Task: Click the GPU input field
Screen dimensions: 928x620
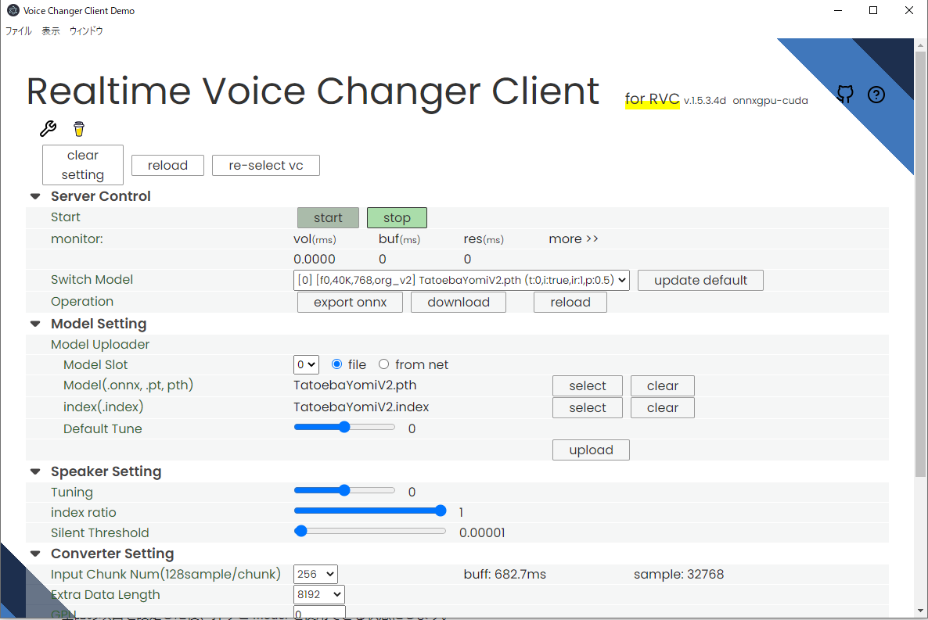Action: (x=319, y=613)
